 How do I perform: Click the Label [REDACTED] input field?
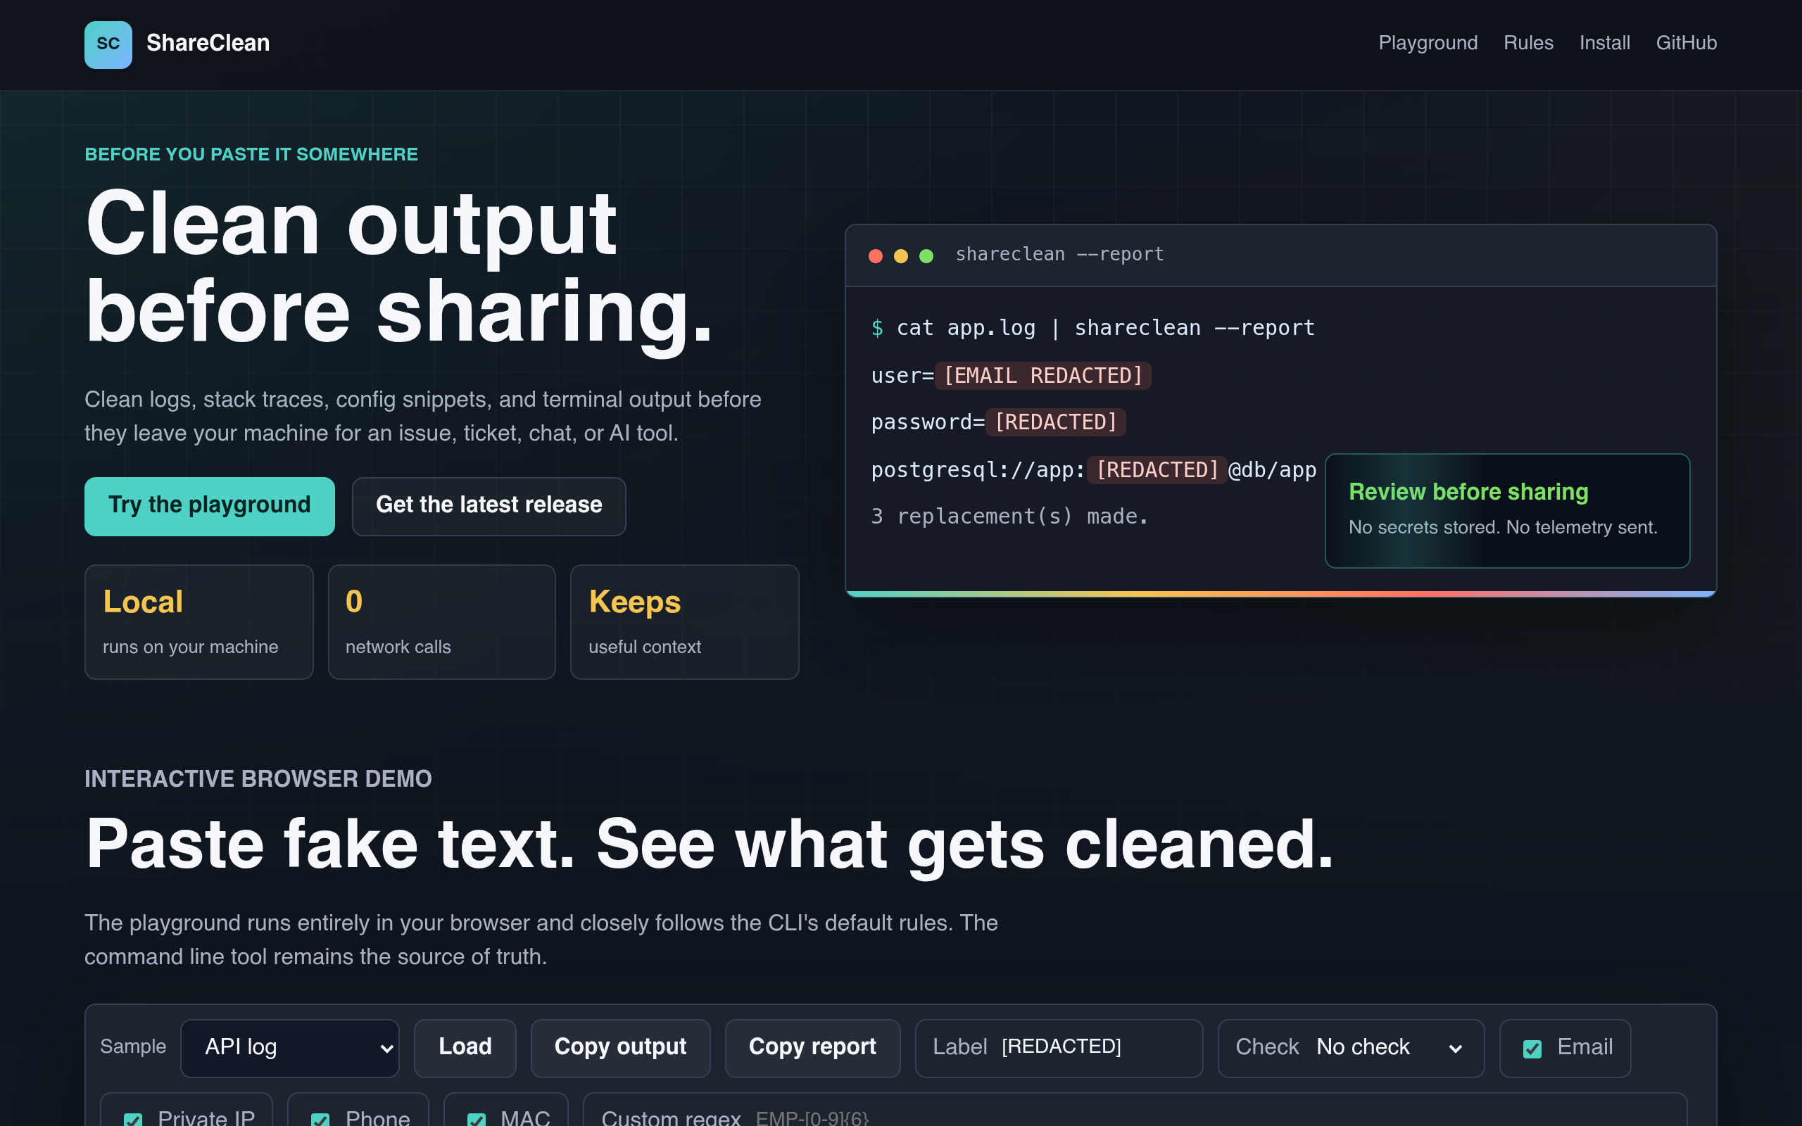(1059, 1047)
